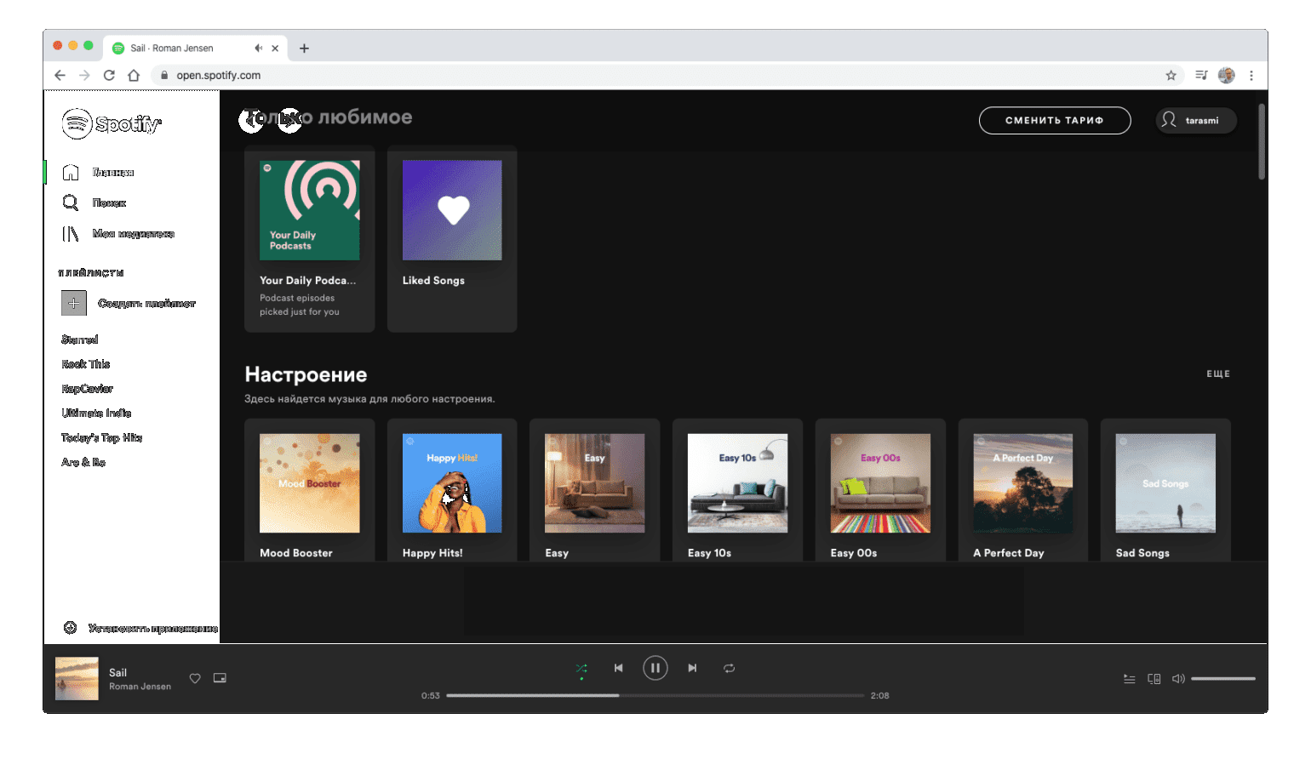Open picture-in-picture mini player
This screenshot has height=770, width=1311.
click(x=220, y=678)
